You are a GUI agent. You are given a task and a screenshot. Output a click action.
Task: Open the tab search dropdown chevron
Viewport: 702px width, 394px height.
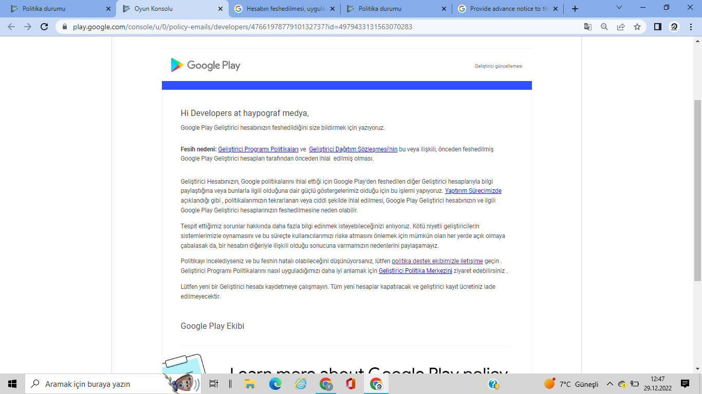(x=619, y=8)
